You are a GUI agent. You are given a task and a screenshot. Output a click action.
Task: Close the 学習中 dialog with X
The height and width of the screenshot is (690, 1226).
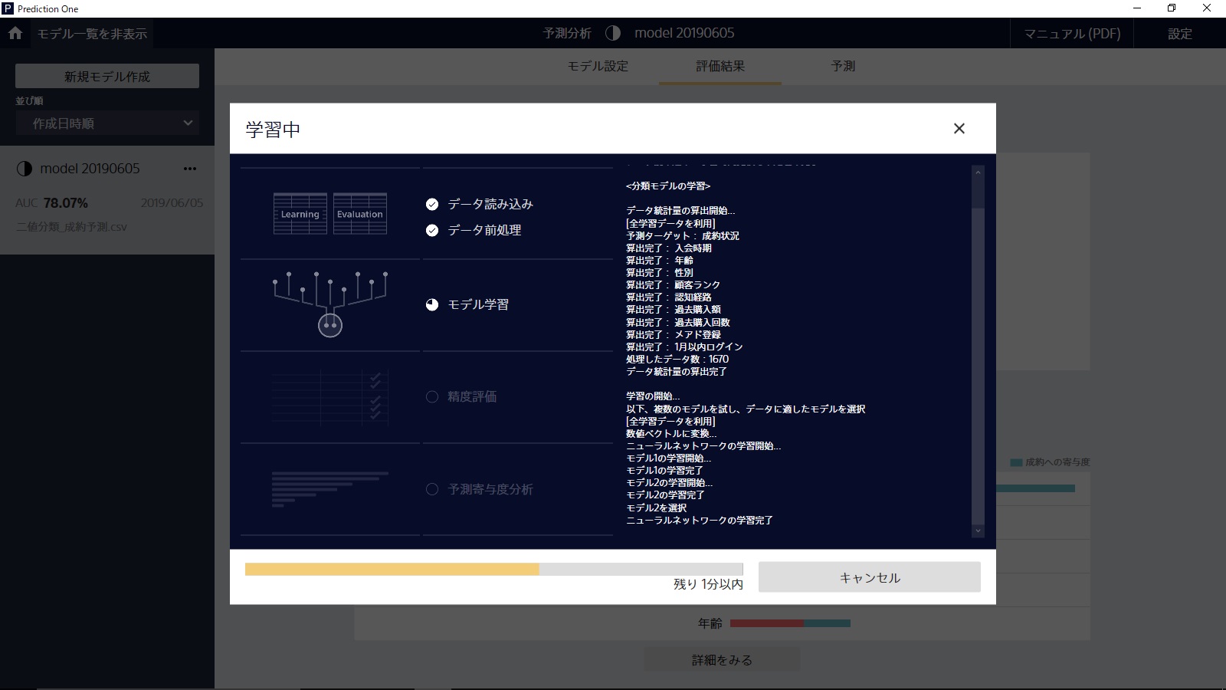959,129
